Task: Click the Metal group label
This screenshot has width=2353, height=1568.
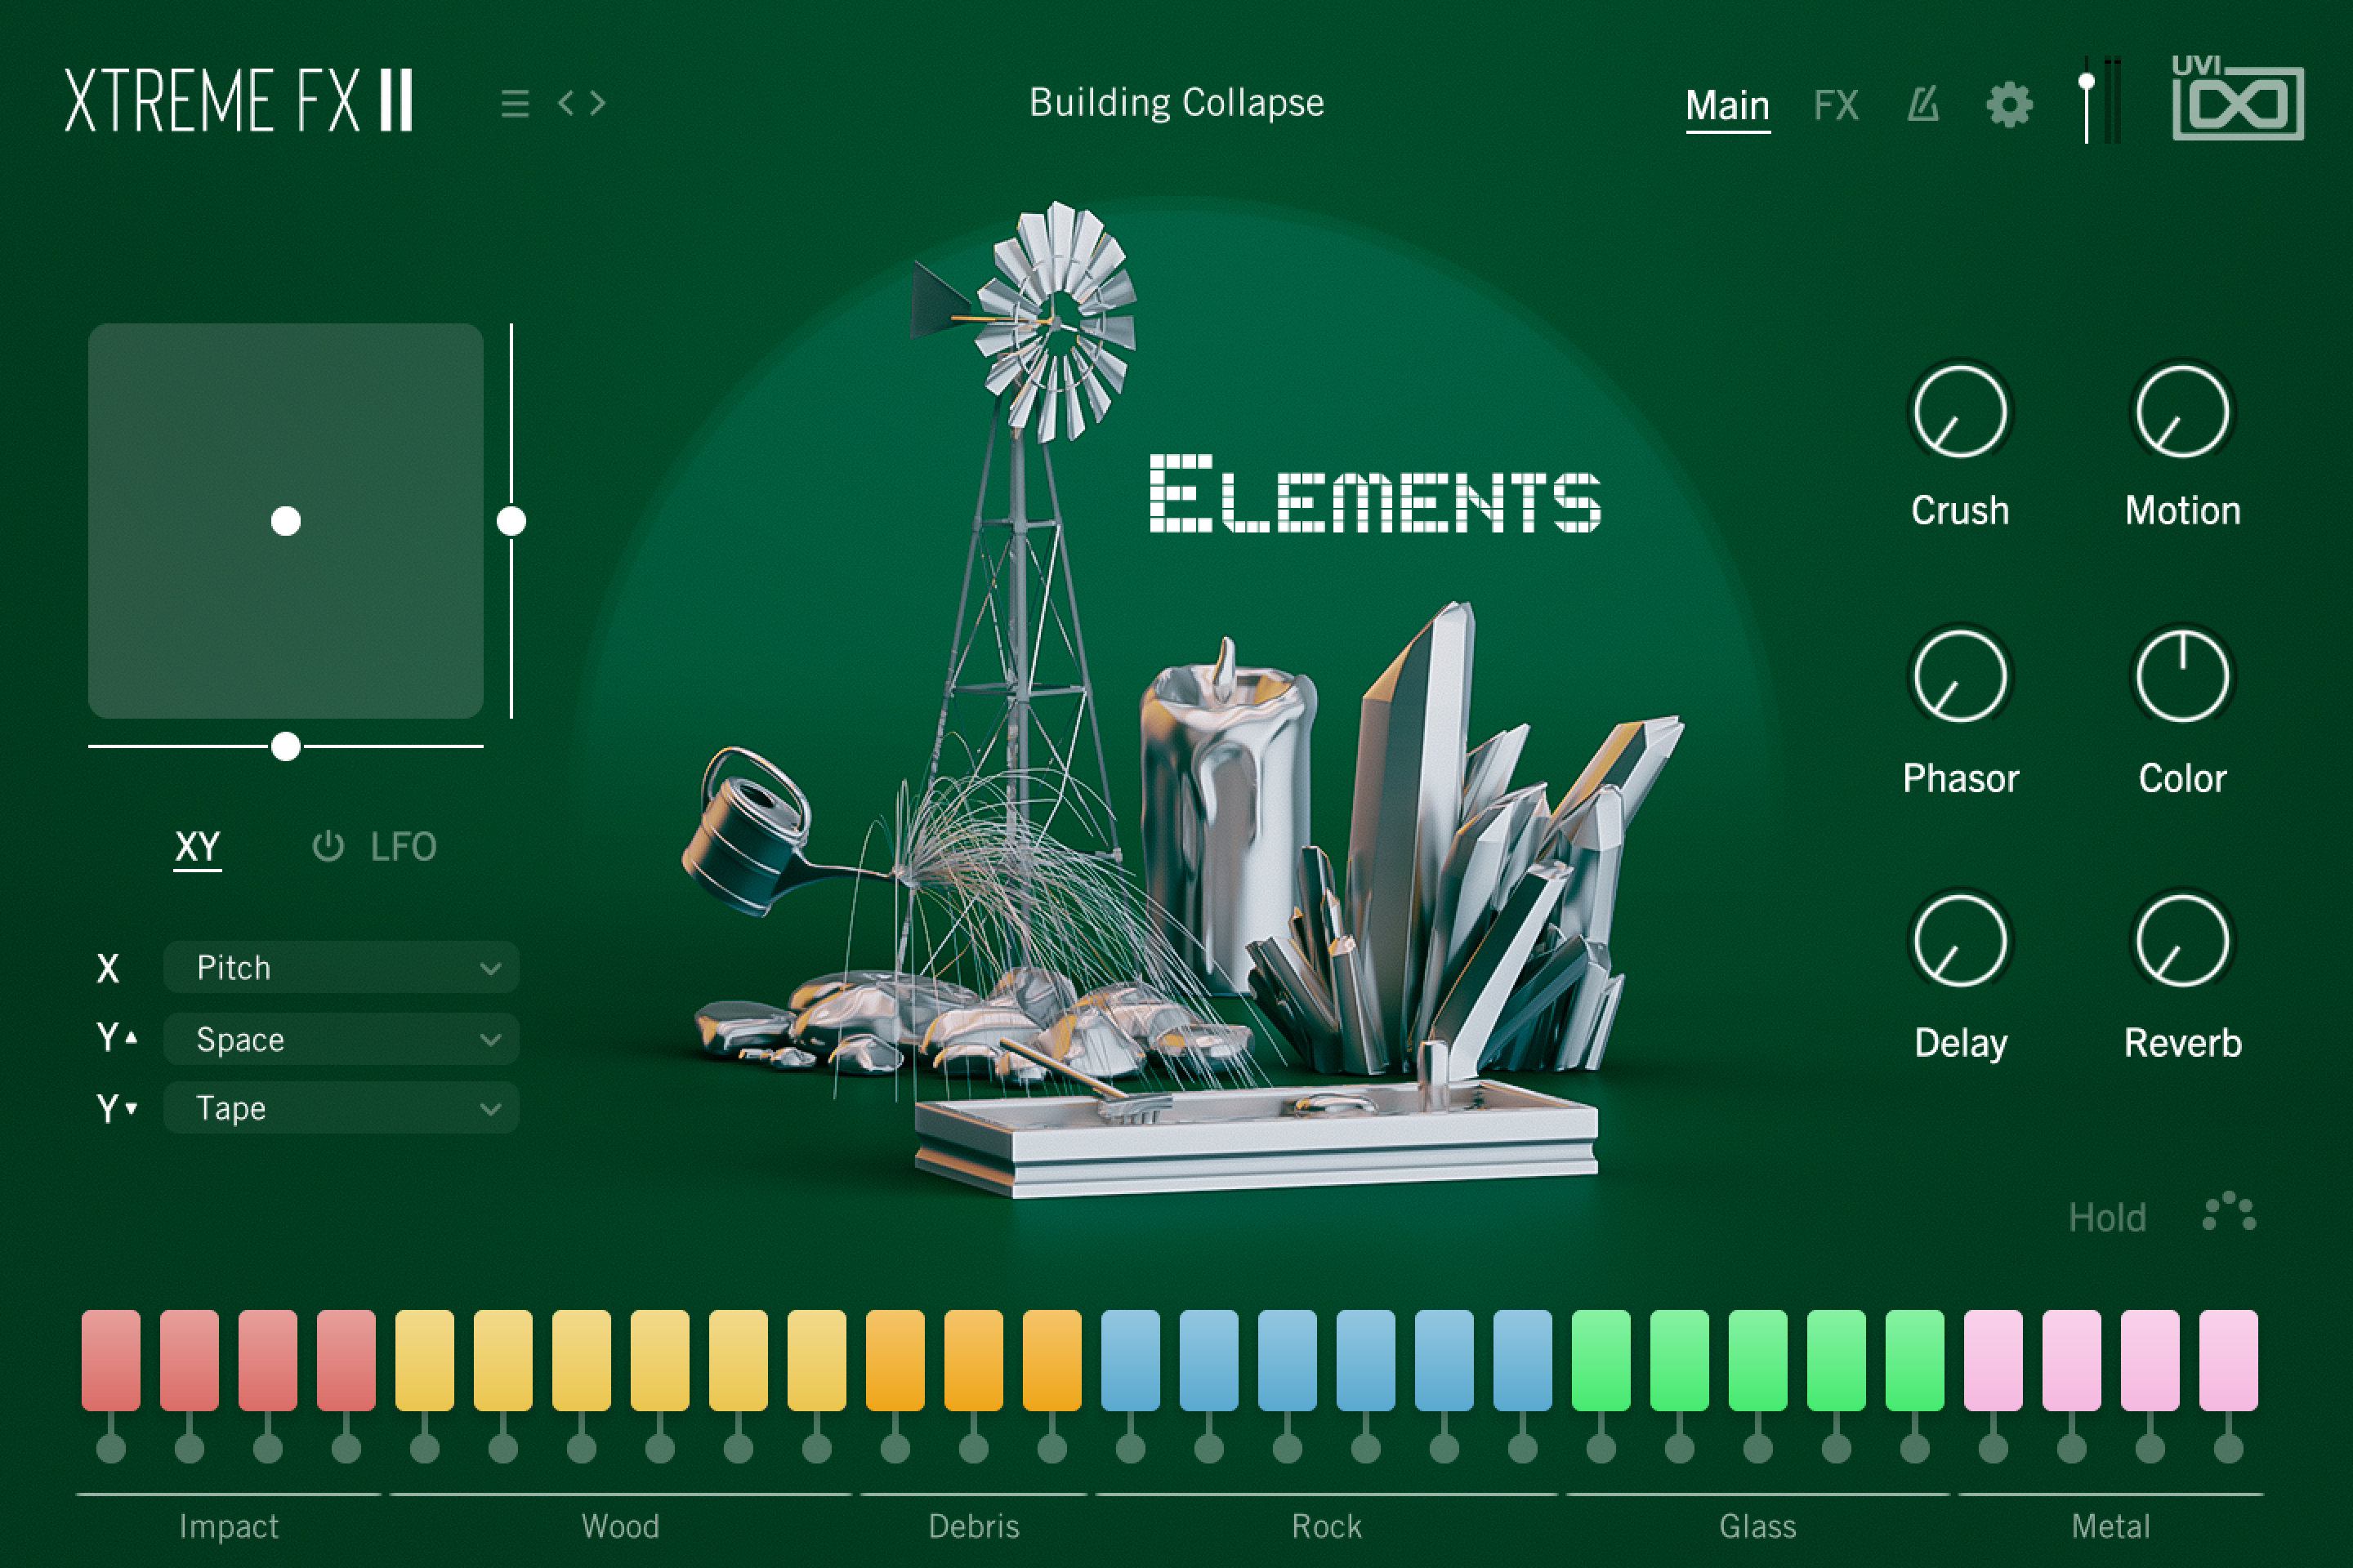Action: (x=2110, y=1526)
